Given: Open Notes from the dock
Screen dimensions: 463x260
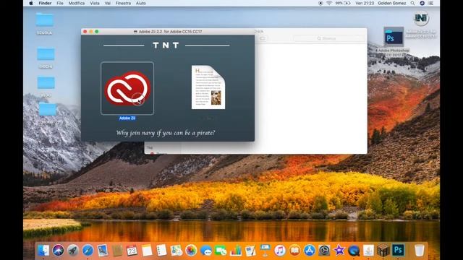Looking at the screenshot, I should click(x=147, y=251).
